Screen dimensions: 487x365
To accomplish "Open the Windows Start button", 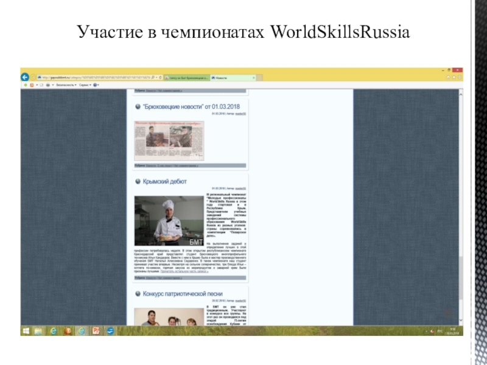I will click(x=26, y=331).
